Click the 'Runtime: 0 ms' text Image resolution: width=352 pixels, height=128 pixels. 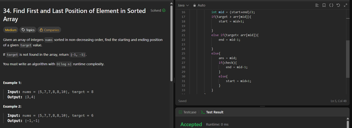(217, 124)
